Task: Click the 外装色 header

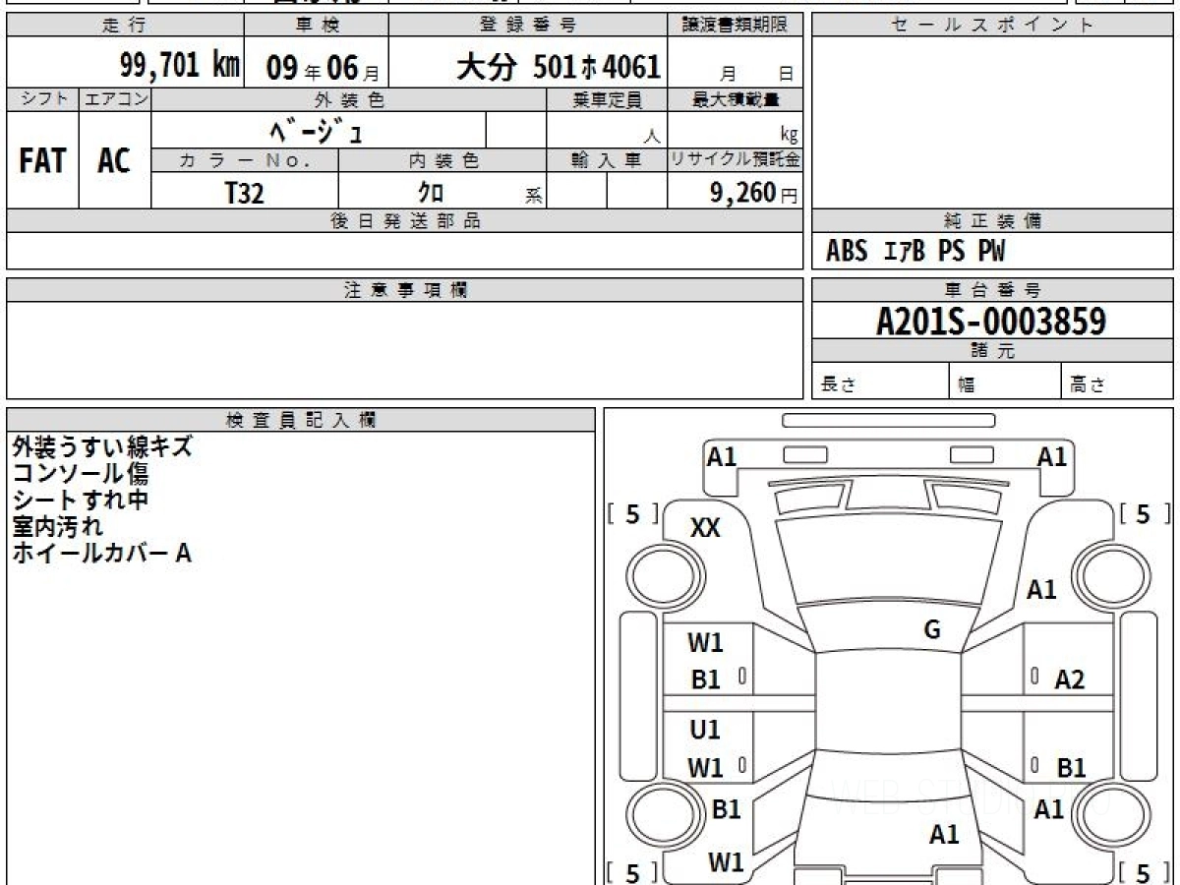Action: (x=348, y=99)
